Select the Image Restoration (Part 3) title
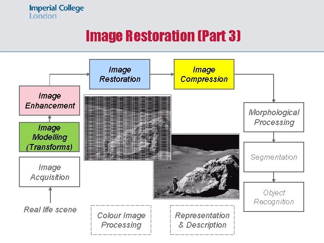The image size is (324, 243). 163,36
